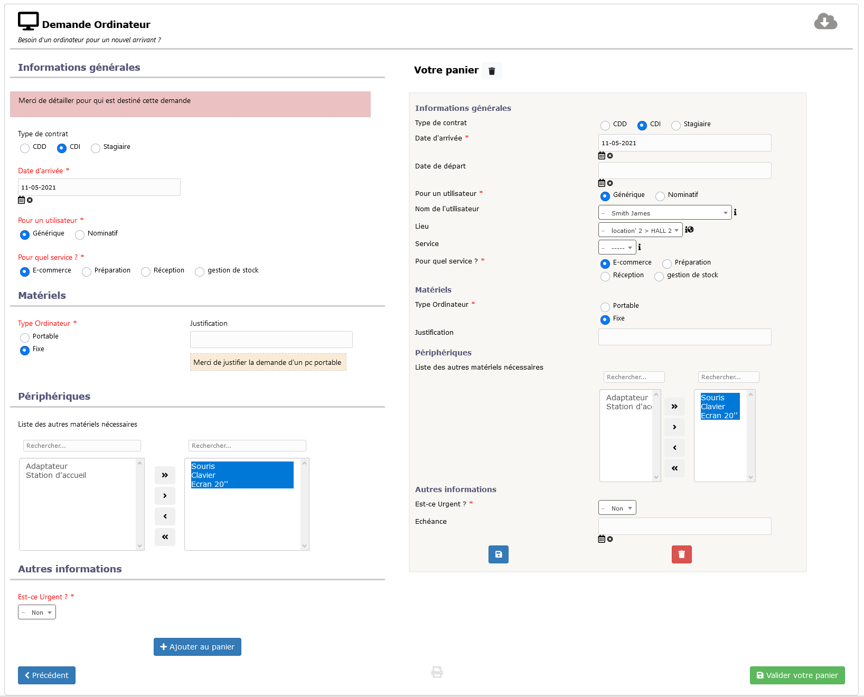Click the printer icon at bottom
This screenshot has width=864, height=697.
[437, 672]
